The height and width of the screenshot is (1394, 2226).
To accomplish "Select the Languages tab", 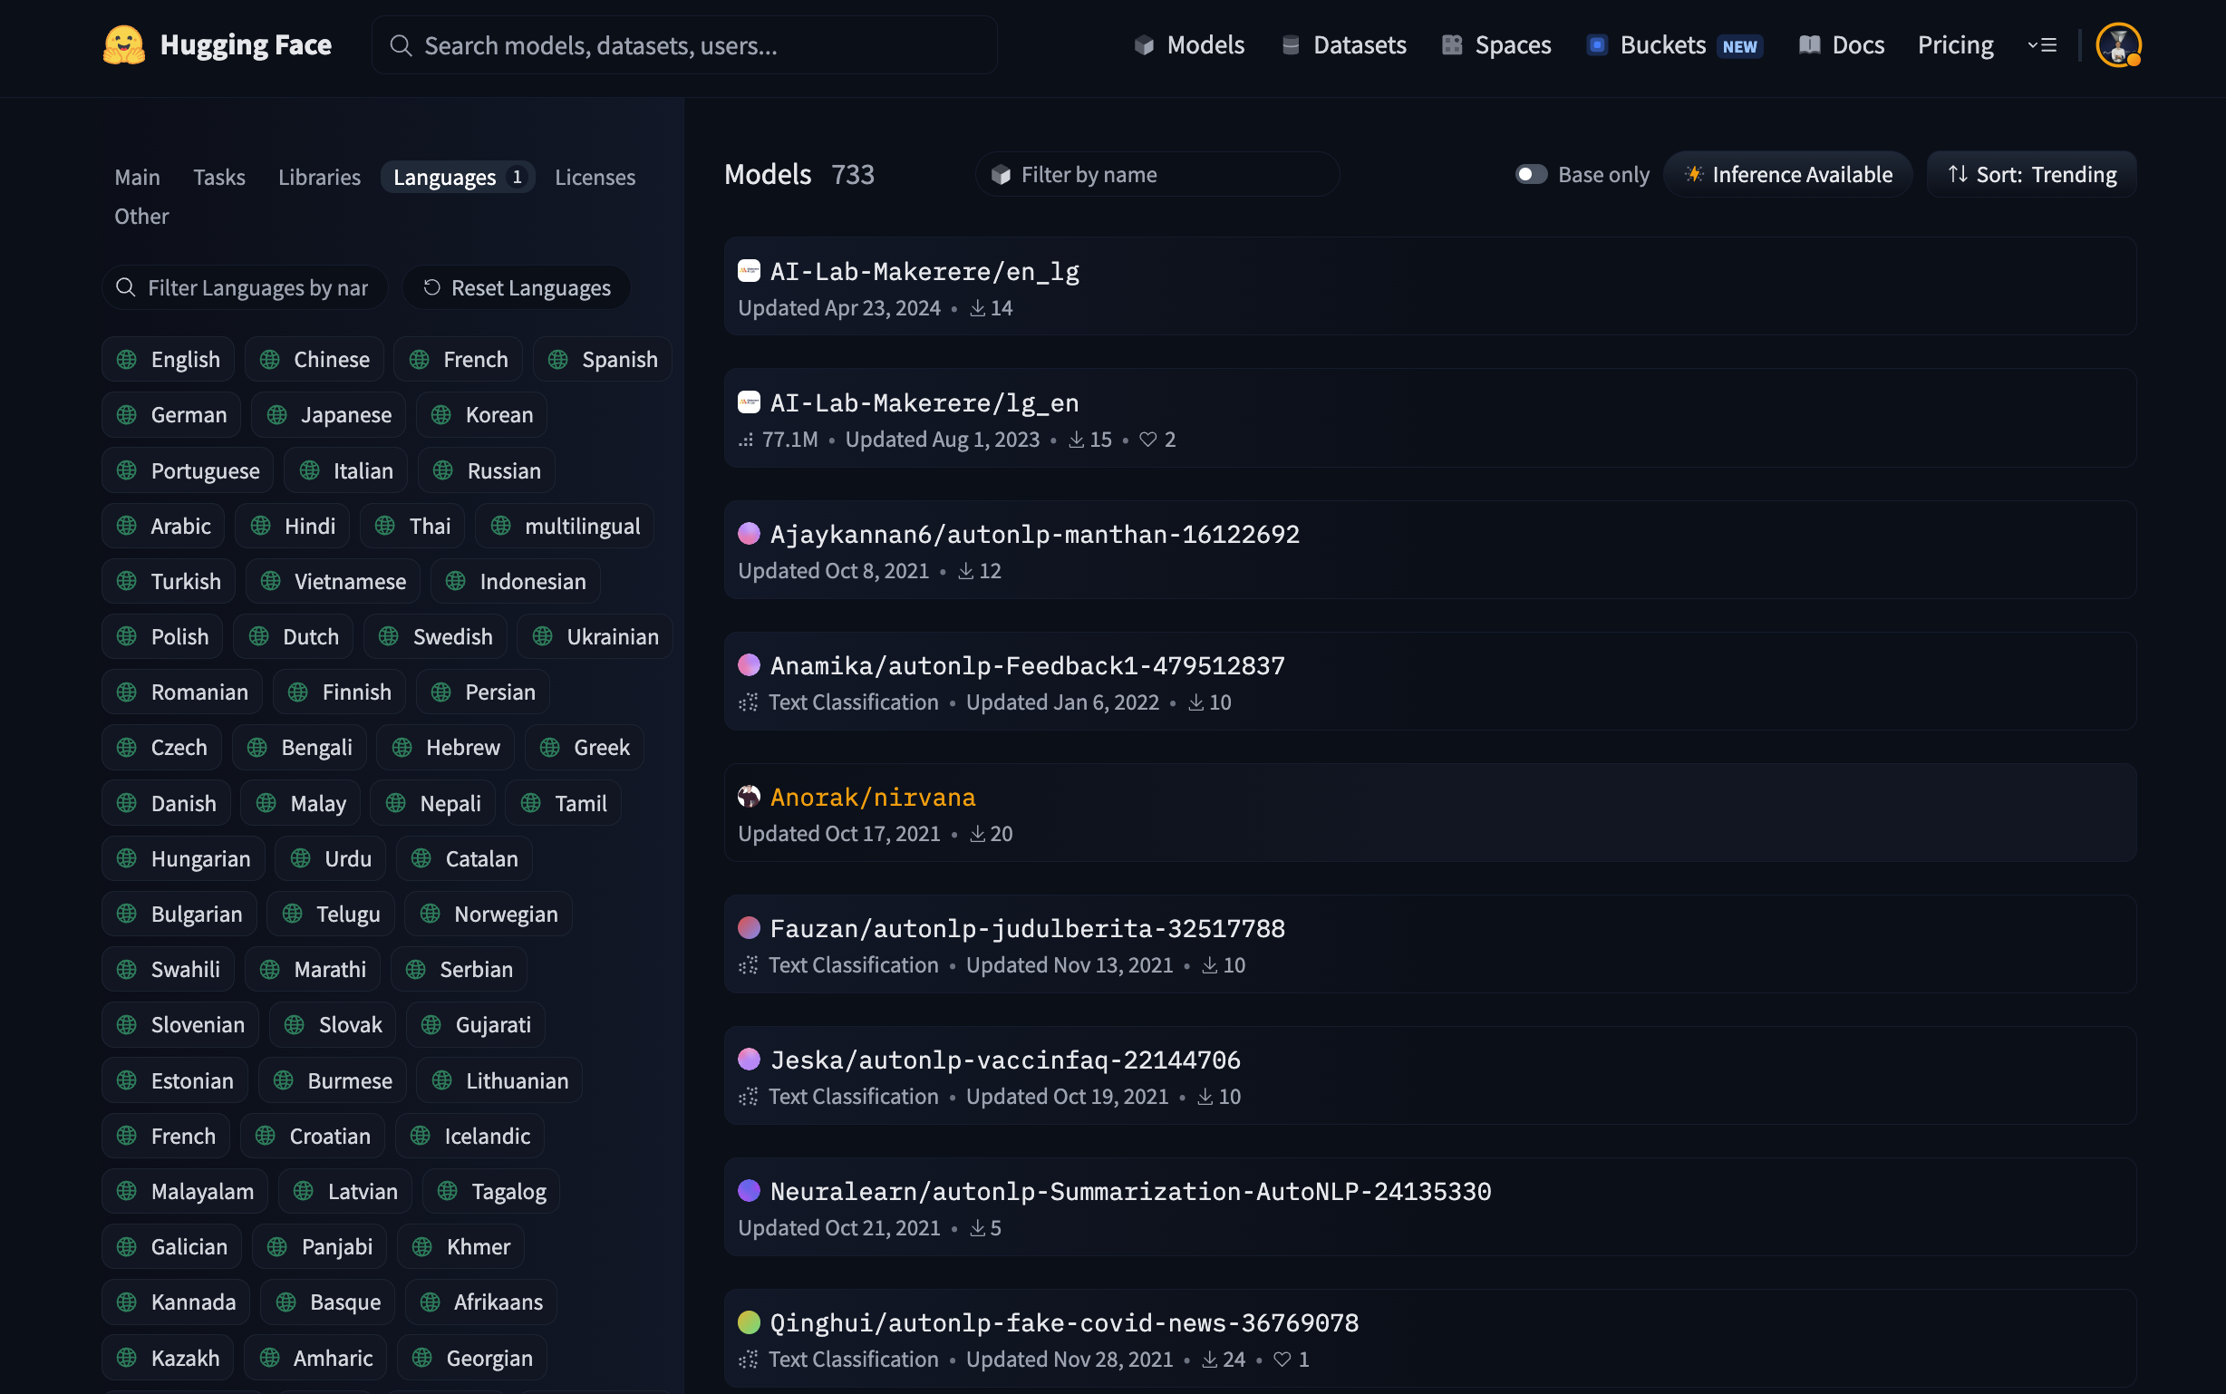I will tap(457, 177).
